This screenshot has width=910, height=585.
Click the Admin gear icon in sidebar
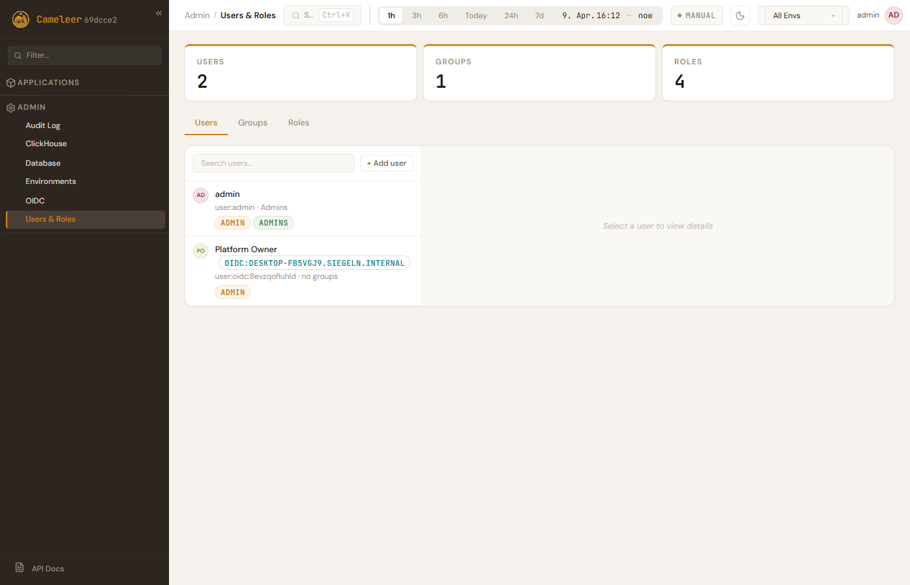click(x=10, y=108)
